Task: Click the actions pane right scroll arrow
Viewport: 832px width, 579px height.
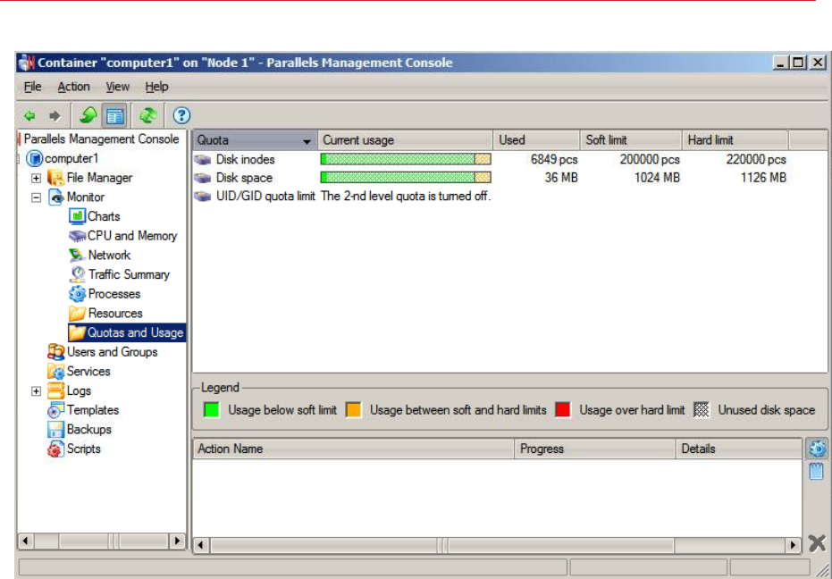Action: 794,545
